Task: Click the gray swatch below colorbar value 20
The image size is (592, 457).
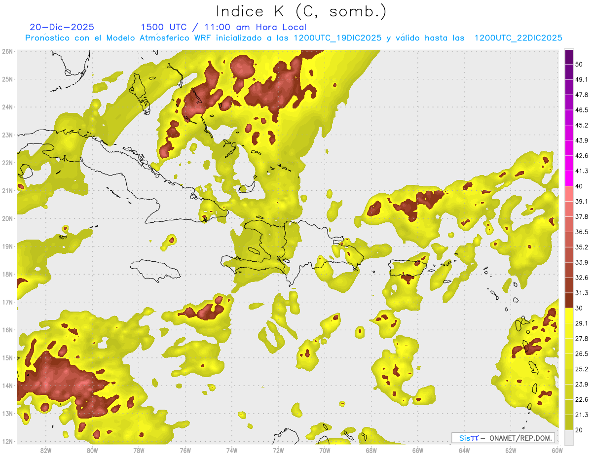Action: pos(569,437)
